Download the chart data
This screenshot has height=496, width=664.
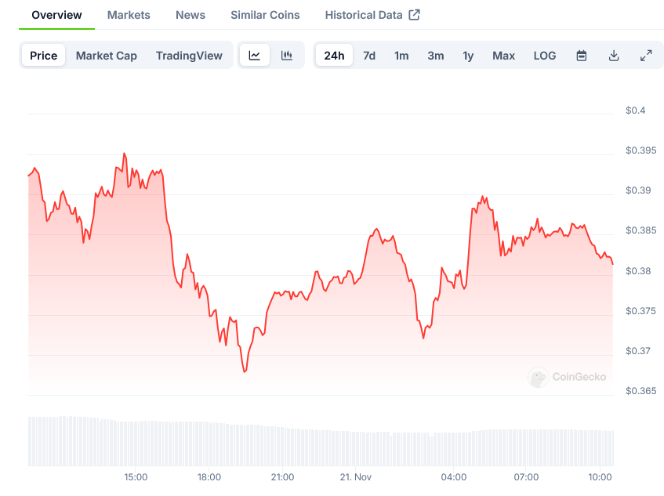pyautogui.click(x=614, y=56)
